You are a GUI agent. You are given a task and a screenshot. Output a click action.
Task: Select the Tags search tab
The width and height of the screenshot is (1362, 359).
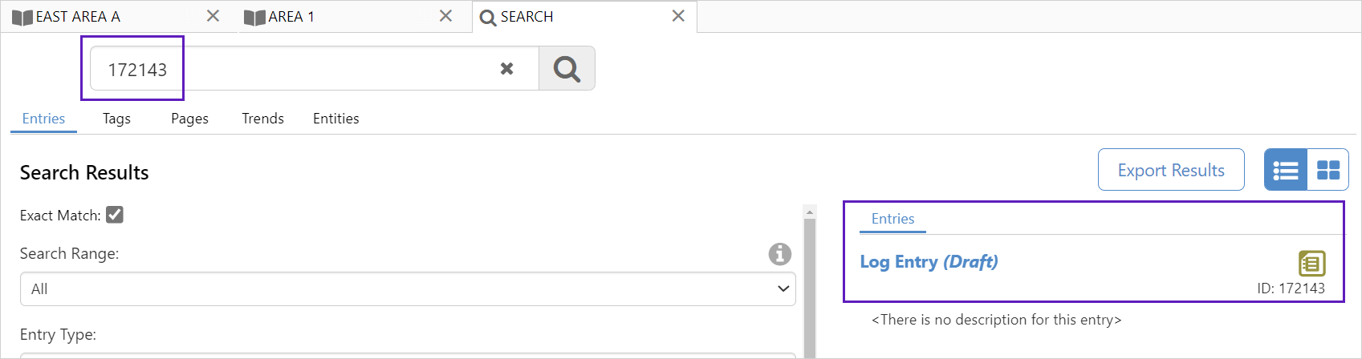pyautogui.click(x=116, y=119)
